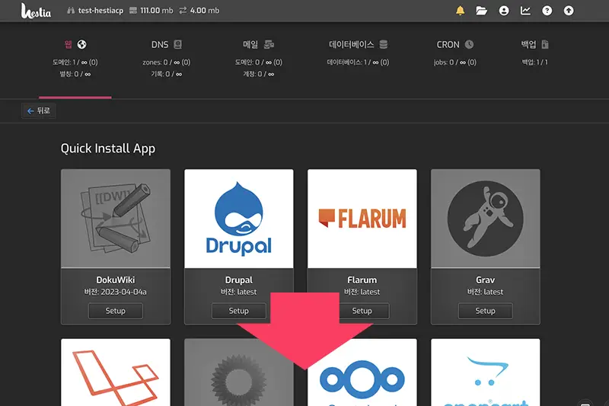
Task: Click the DNS book icon
Action: coord(177,44)
